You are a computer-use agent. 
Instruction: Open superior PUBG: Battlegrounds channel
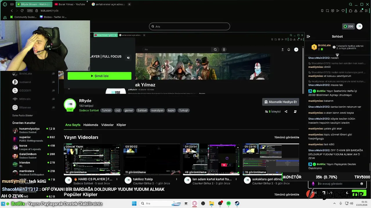[x=34, y=139]
